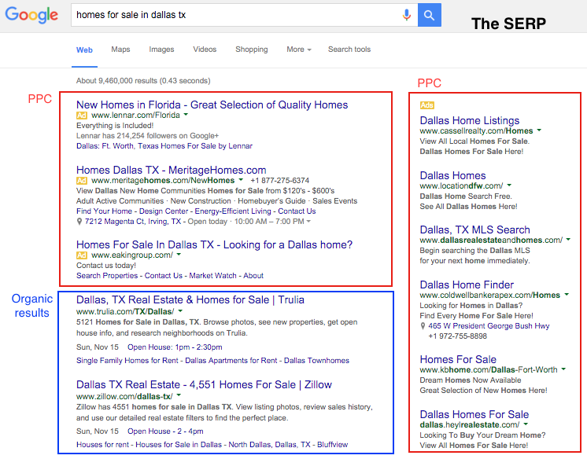Click Bluffview link under Zillow result
The image size is (587, 459).
[332, 445]
